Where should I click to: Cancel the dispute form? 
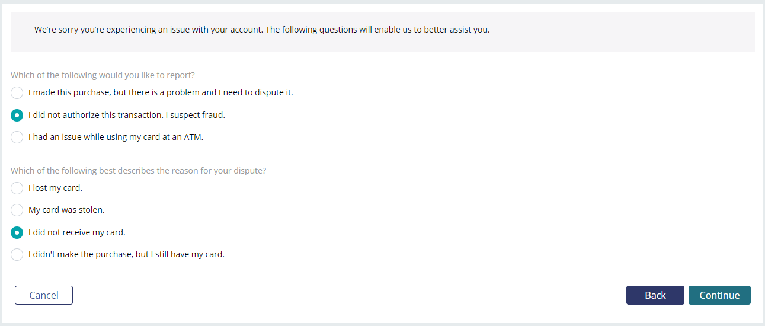click(x=44, y=295)
